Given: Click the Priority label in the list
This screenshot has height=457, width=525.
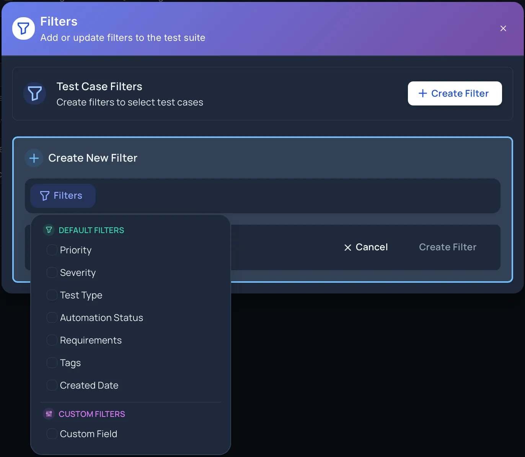Looking at the screenshot, I should [76, 250].
